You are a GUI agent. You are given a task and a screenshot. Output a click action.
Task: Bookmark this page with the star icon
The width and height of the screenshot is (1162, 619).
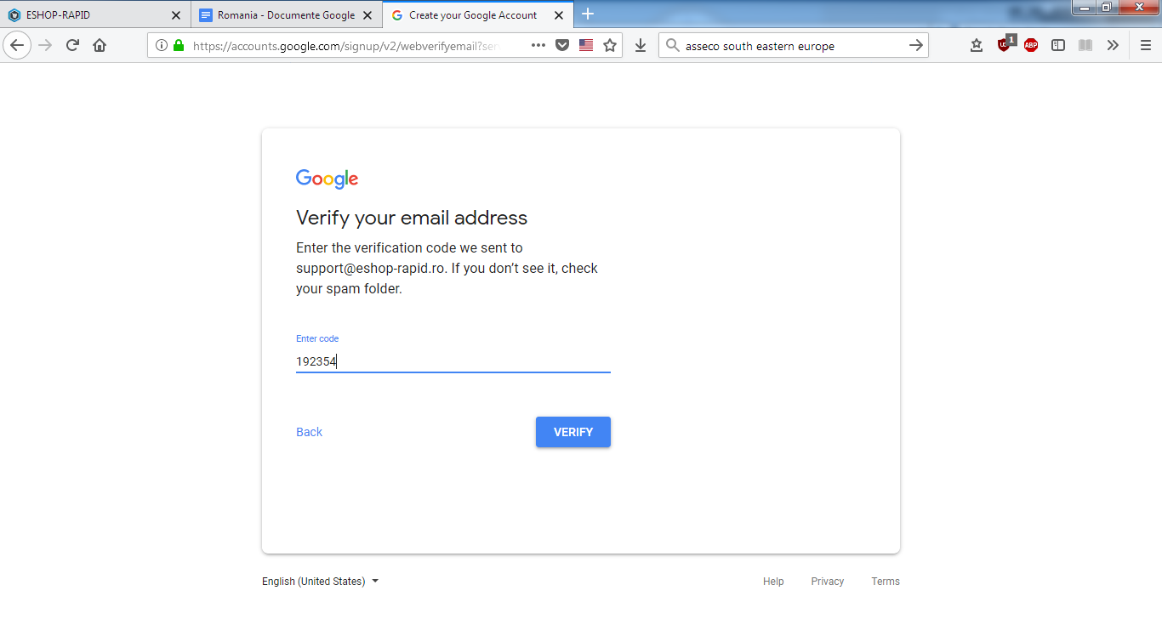point(610,45)
